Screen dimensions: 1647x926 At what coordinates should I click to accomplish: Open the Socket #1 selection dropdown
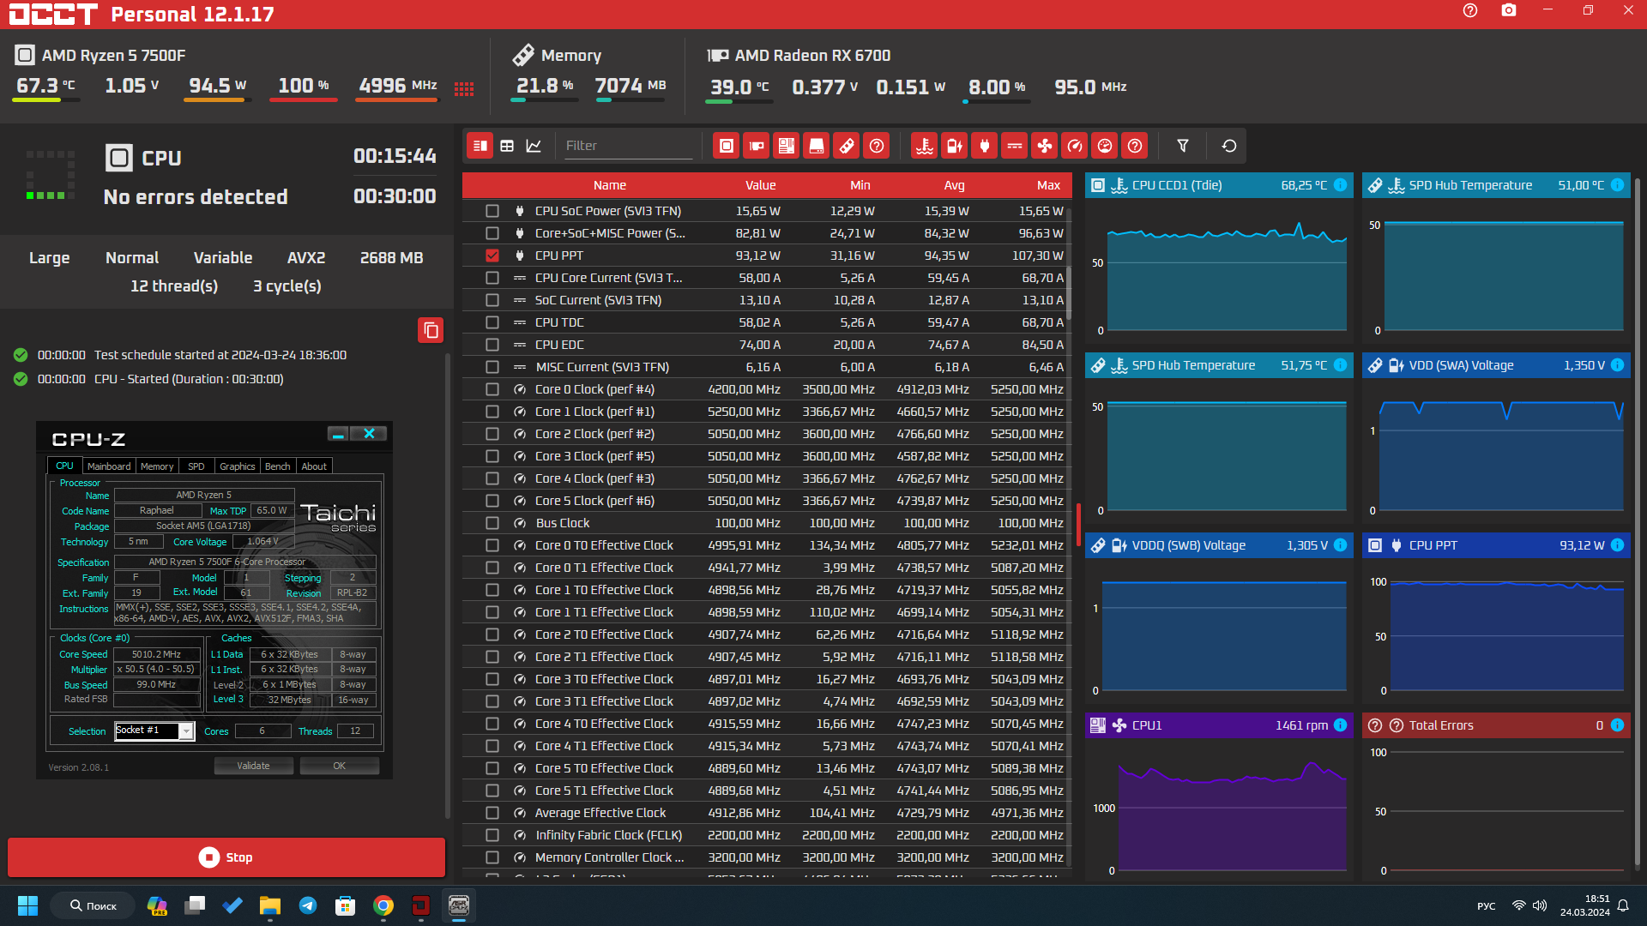pos(185,731)
